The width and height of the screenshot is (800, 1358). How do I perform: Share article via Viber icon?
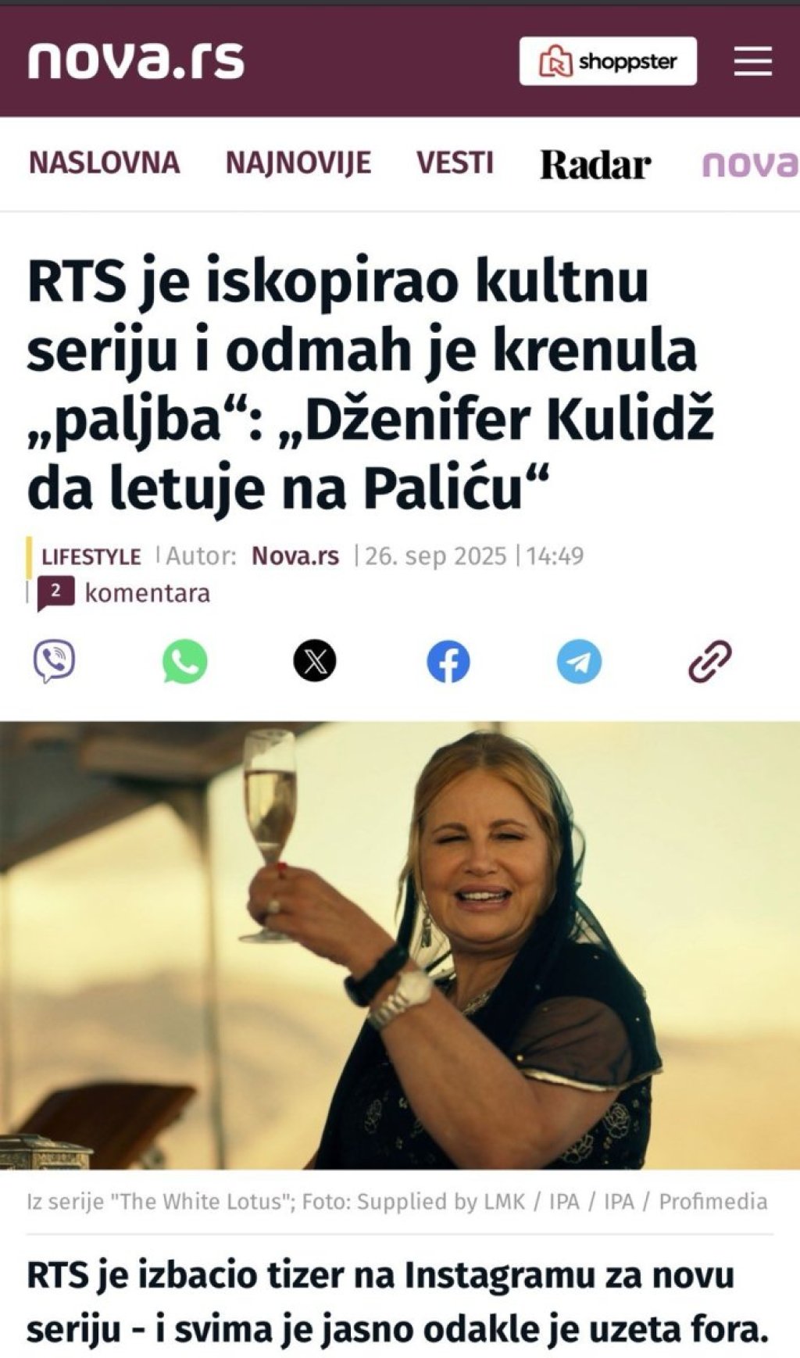point(54,661)
